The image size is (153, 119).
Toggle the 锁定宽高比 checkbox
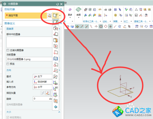pyautogui.click(x=8, y=117)
